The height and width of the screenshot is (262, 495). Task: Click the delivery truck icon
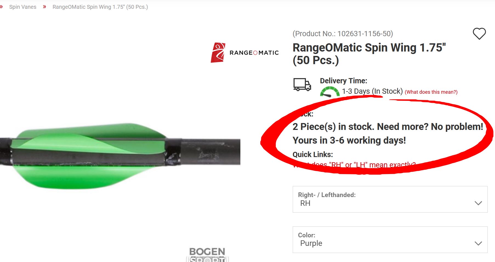pos(302,84)
